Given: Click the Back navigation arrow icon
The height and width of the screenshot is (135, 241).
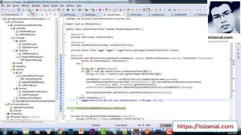Looking at the screenshot, I should click(x=197, y=10).
